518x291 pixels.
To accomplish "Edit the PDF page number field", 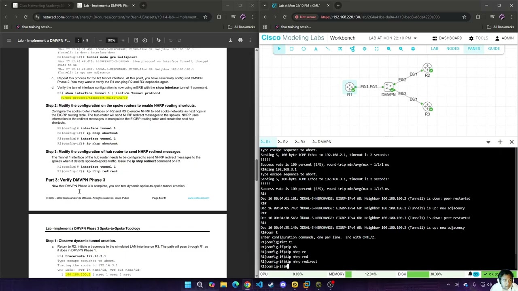I will click(x=79, y=40).
